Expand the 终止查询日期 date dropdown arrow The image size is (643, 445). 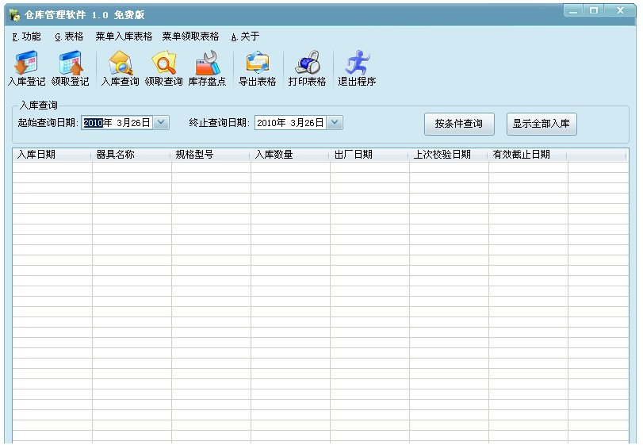click(335, 123)
